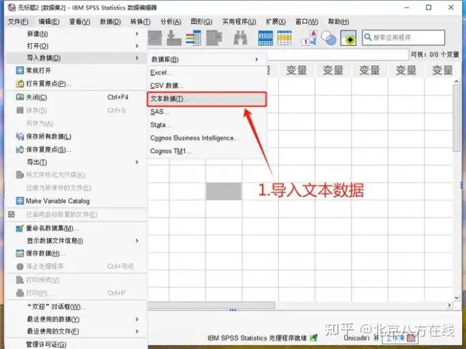
Task: Expand the 最近使用的数据(Y) submenu arrow
Action: click(136, 319)
